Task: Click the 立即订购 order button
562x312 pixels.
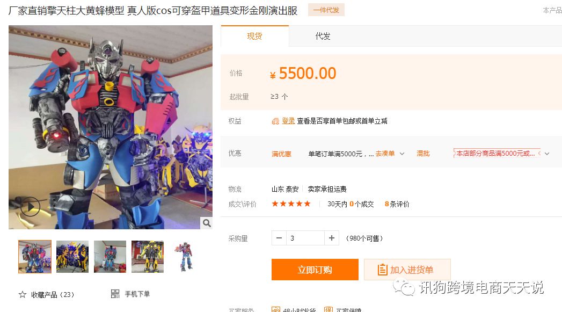Action: coord(315,270)
